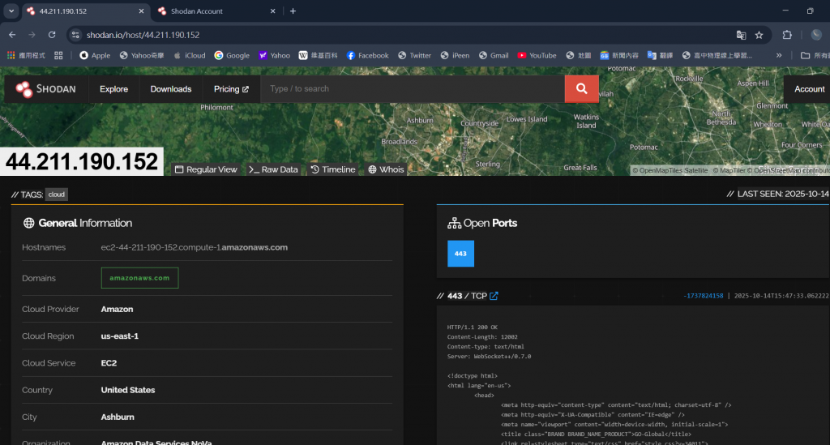830x445 pixels.
Task: Click the Shodan search input field
Action: point(413,89)
